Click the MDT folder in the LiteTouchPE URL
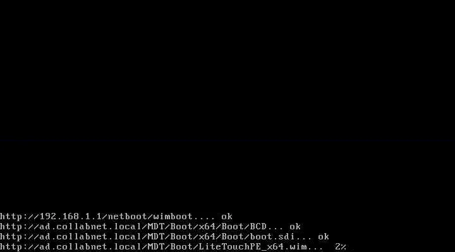Screen dimensions: 455x252 [156, 247]
